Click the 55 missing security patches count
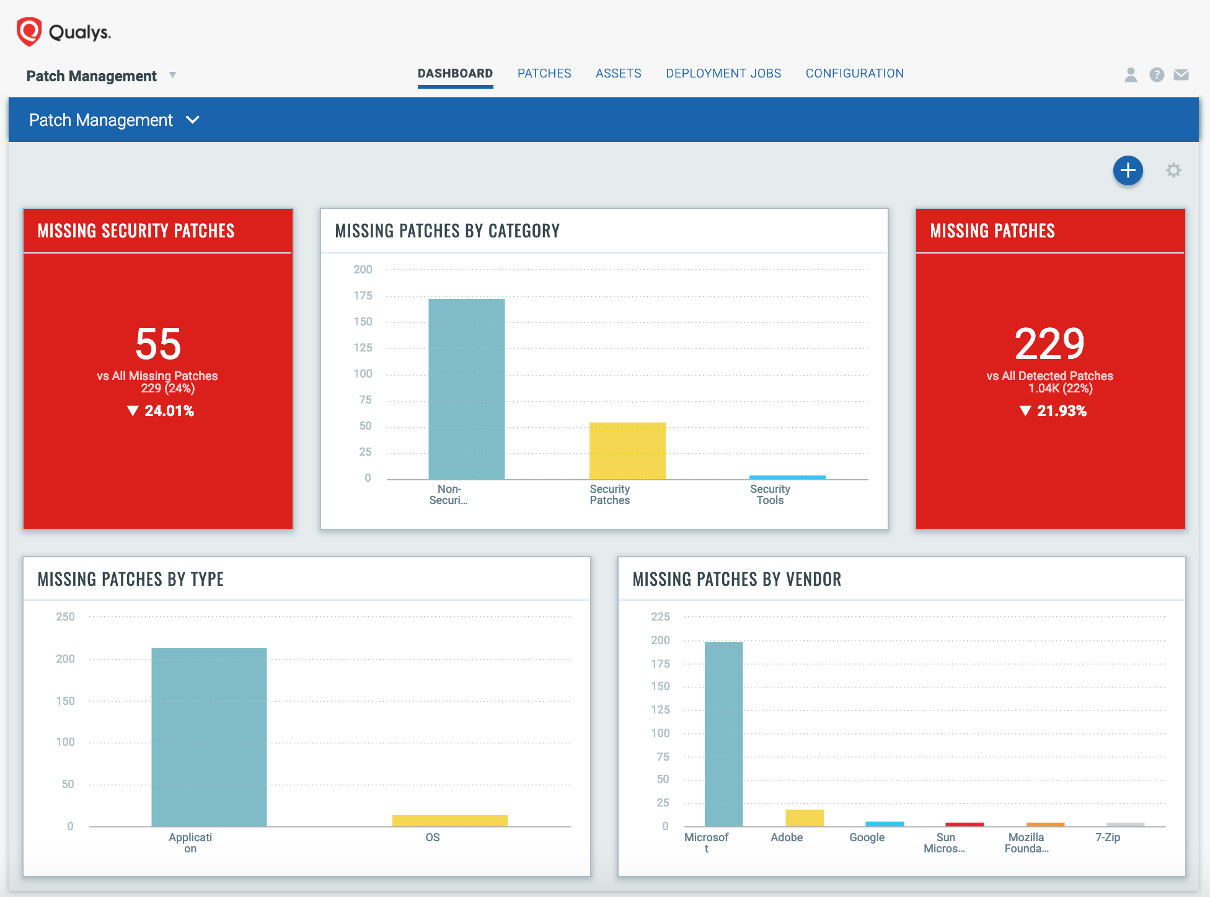Image resolution: width=1210 pixels, height=897 pixels. (x=158, y=344)
